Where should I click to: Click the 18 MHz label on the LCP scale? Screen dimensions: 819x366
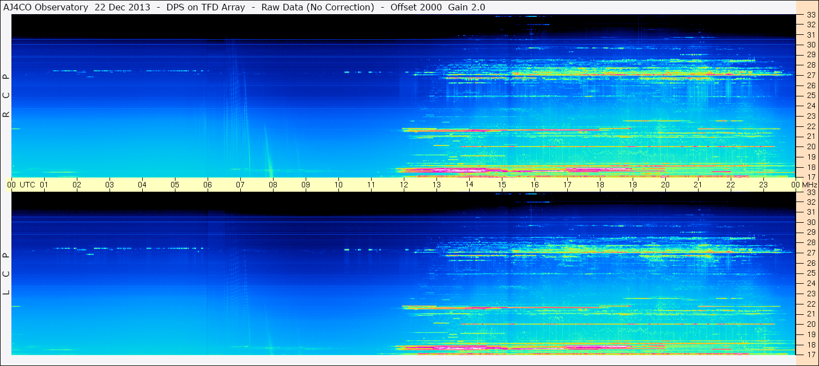(x=810, y=344)
